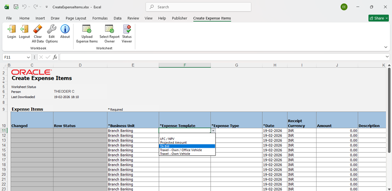Open the EE account avatar
The height and width of the screenshot is (191, 392).
coord(344,7)
